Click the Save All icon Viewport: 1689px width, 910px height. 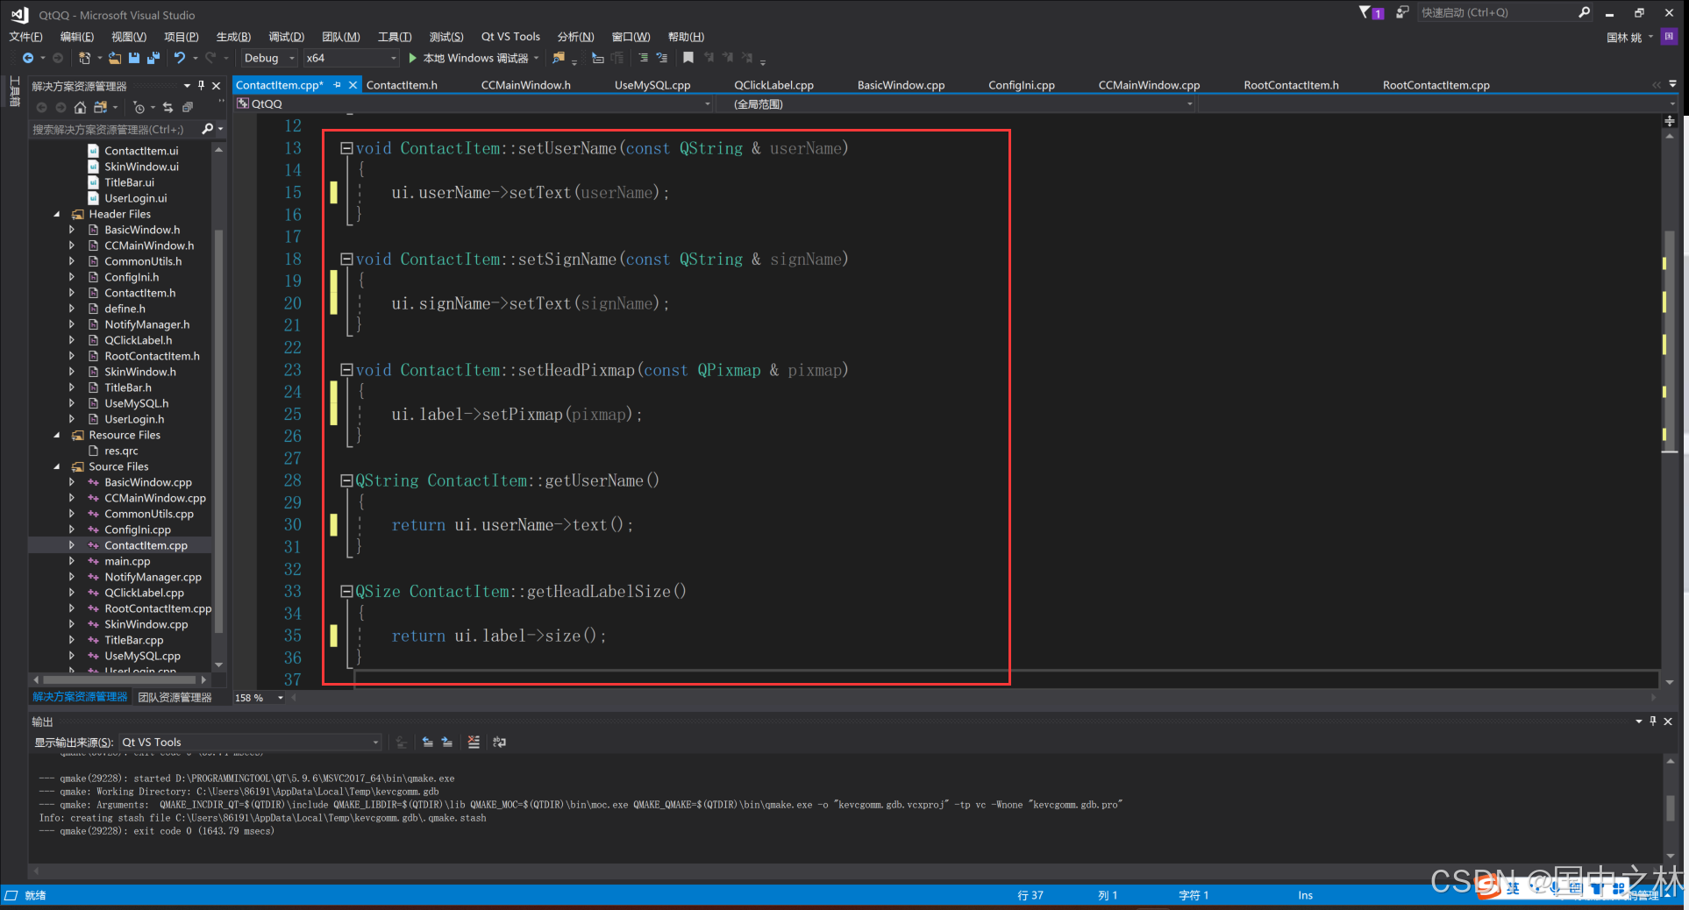click(x=153, y=58)
